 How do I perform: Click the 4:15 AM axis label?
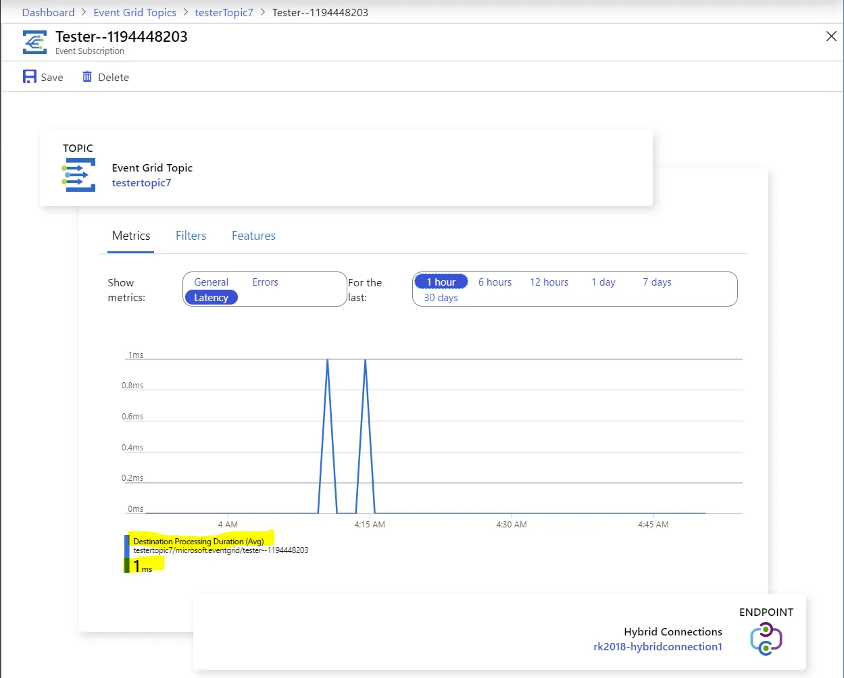(x=370, y=524)
